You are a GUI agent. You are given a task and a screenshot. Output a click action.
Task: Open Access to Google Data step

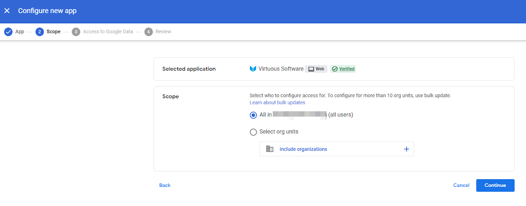[x=108, y=32]
